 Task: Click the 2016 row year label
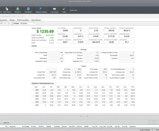(37, 96)
